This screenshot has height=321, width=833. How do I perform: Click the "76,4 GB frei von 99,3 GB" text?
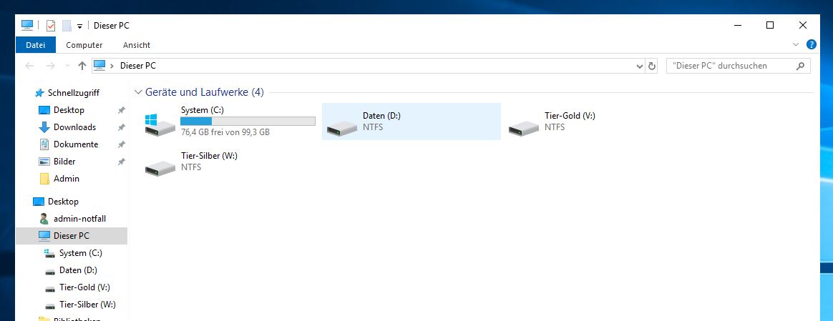coord(225,132)
